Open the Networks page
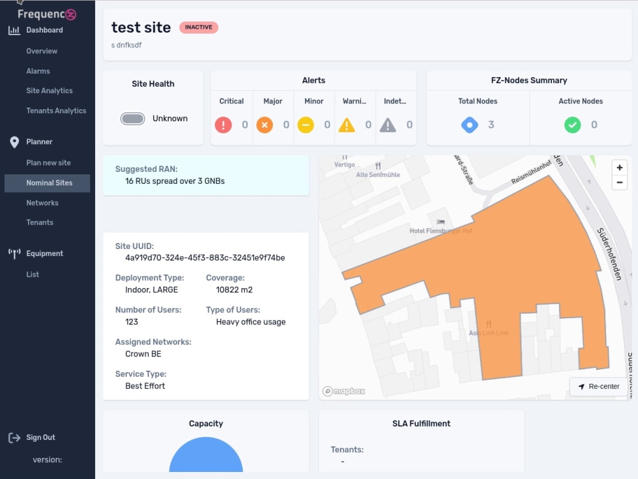The image size is (638, 479). point(42,203)
